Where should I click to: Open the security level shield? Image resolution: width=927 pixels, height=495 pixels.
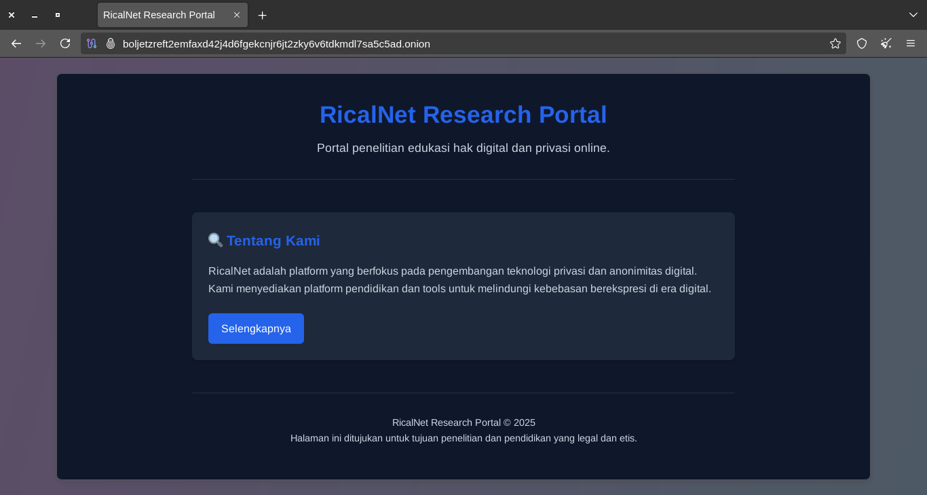862,43
